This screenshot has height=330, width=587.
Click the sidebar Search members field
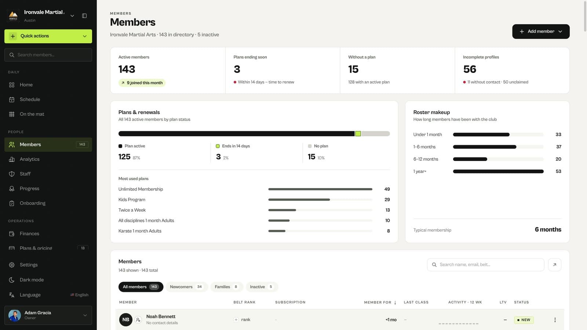click(48, 55)
